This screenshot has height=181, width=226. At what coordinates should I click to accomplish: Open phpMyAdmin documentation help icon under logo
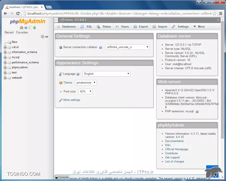coord(26,28)
